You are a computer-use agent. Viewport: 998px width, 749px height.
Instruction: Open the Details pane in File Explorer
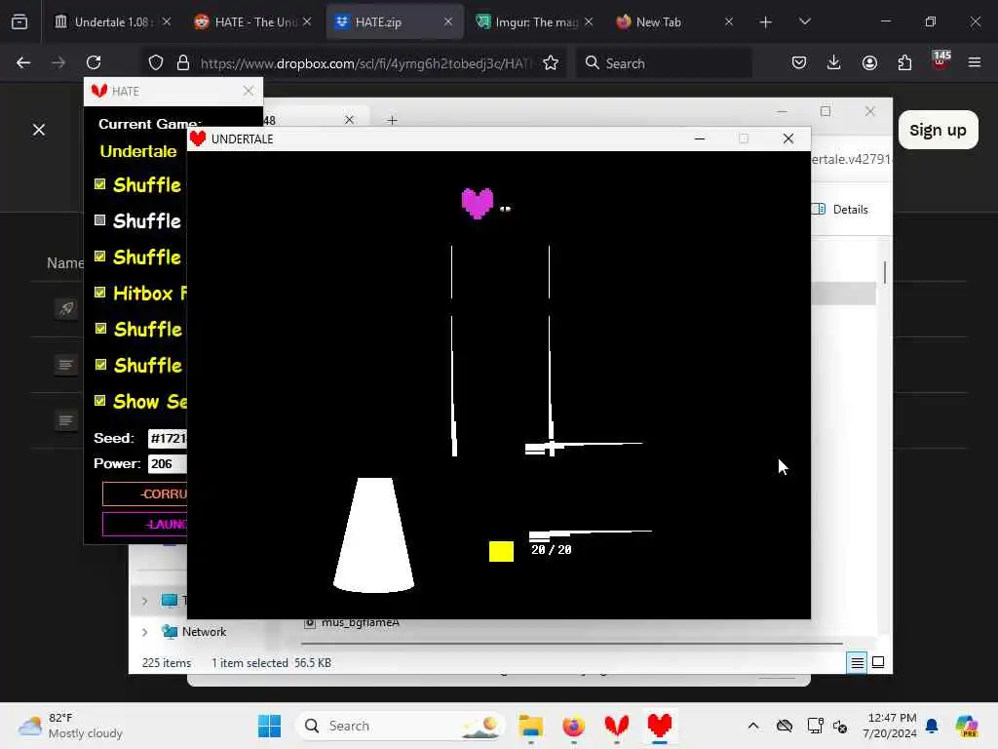(841, 210)
